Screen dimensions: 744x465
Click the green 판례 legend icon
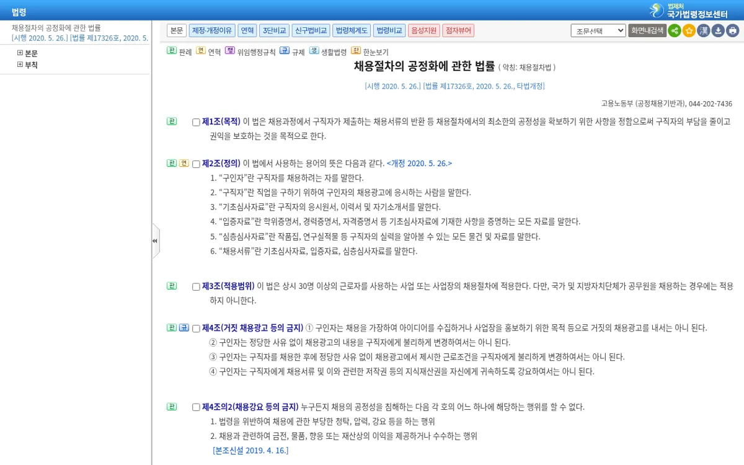pyautogui.click(x=172, y=51)
